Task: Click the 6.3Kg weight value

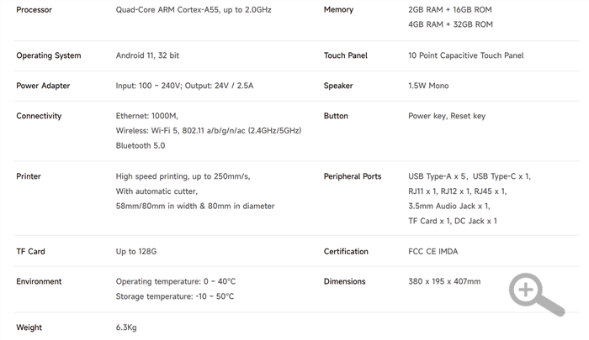Action: tap(126, 327)
